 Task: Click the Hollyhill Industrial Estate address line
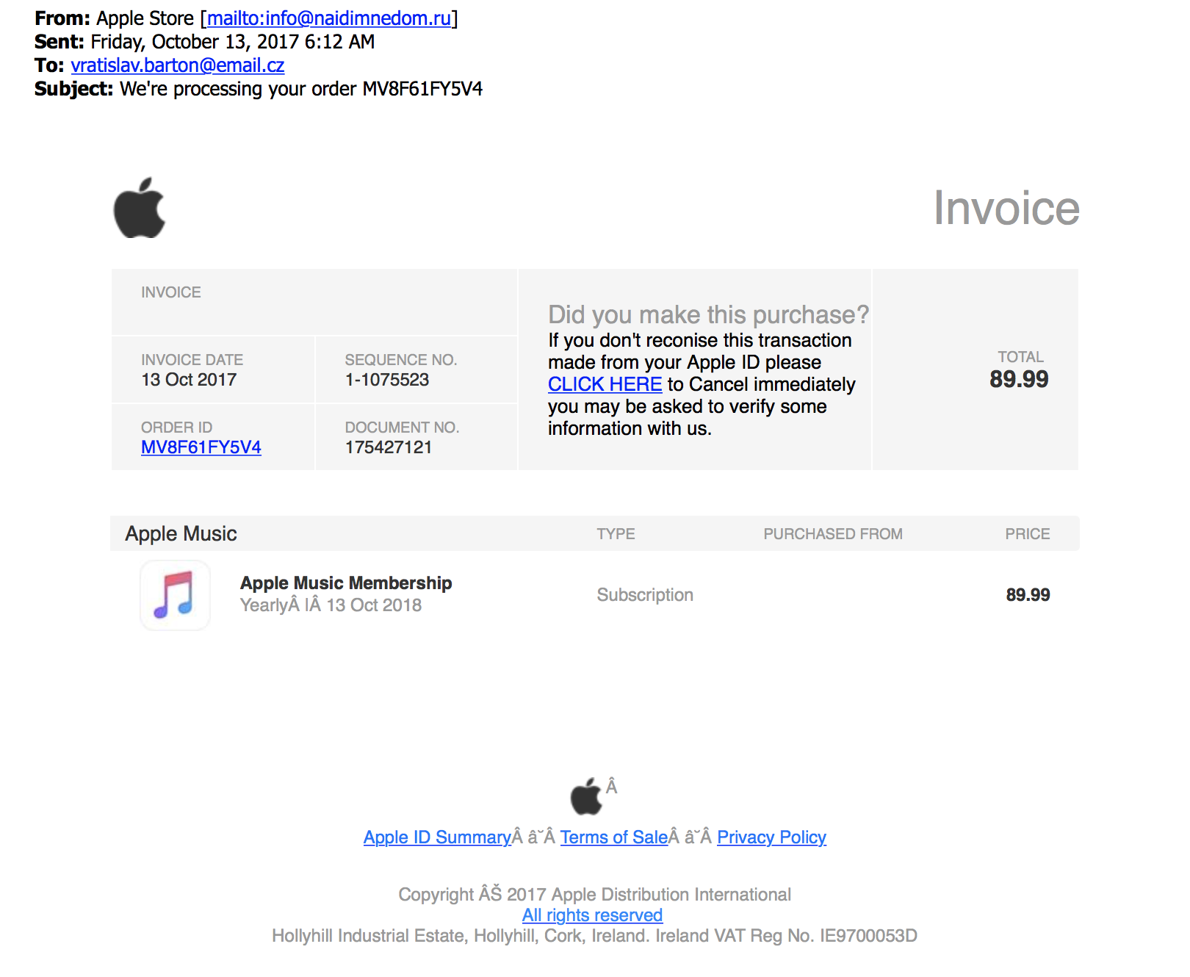[594, 936]
